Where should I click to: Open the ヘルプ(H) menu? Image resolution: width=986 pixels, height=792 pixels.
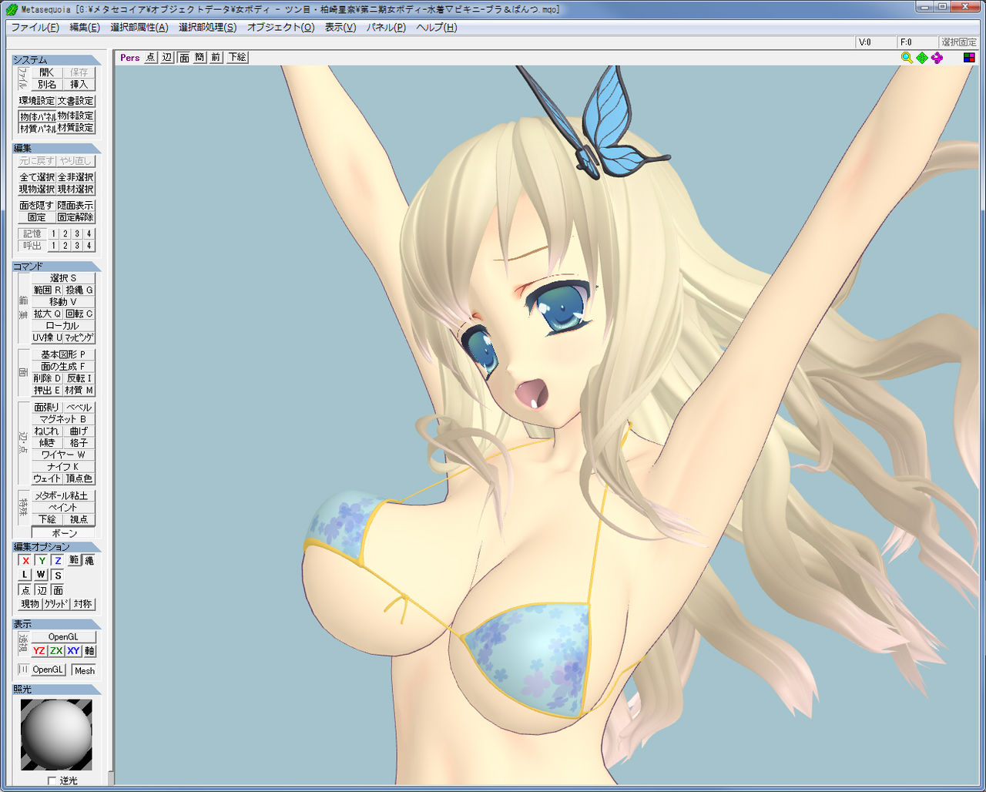coord(437,27)
